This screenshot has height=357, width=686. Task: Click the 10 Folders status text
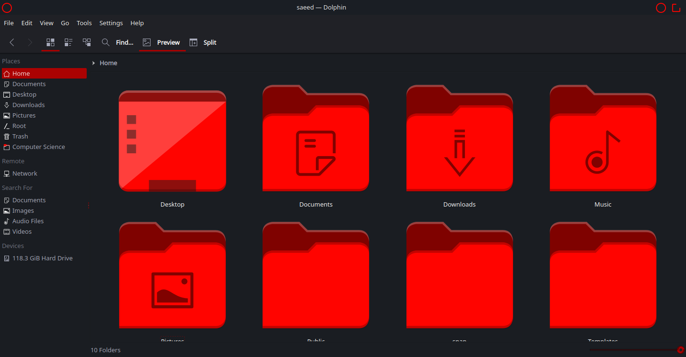106,350
